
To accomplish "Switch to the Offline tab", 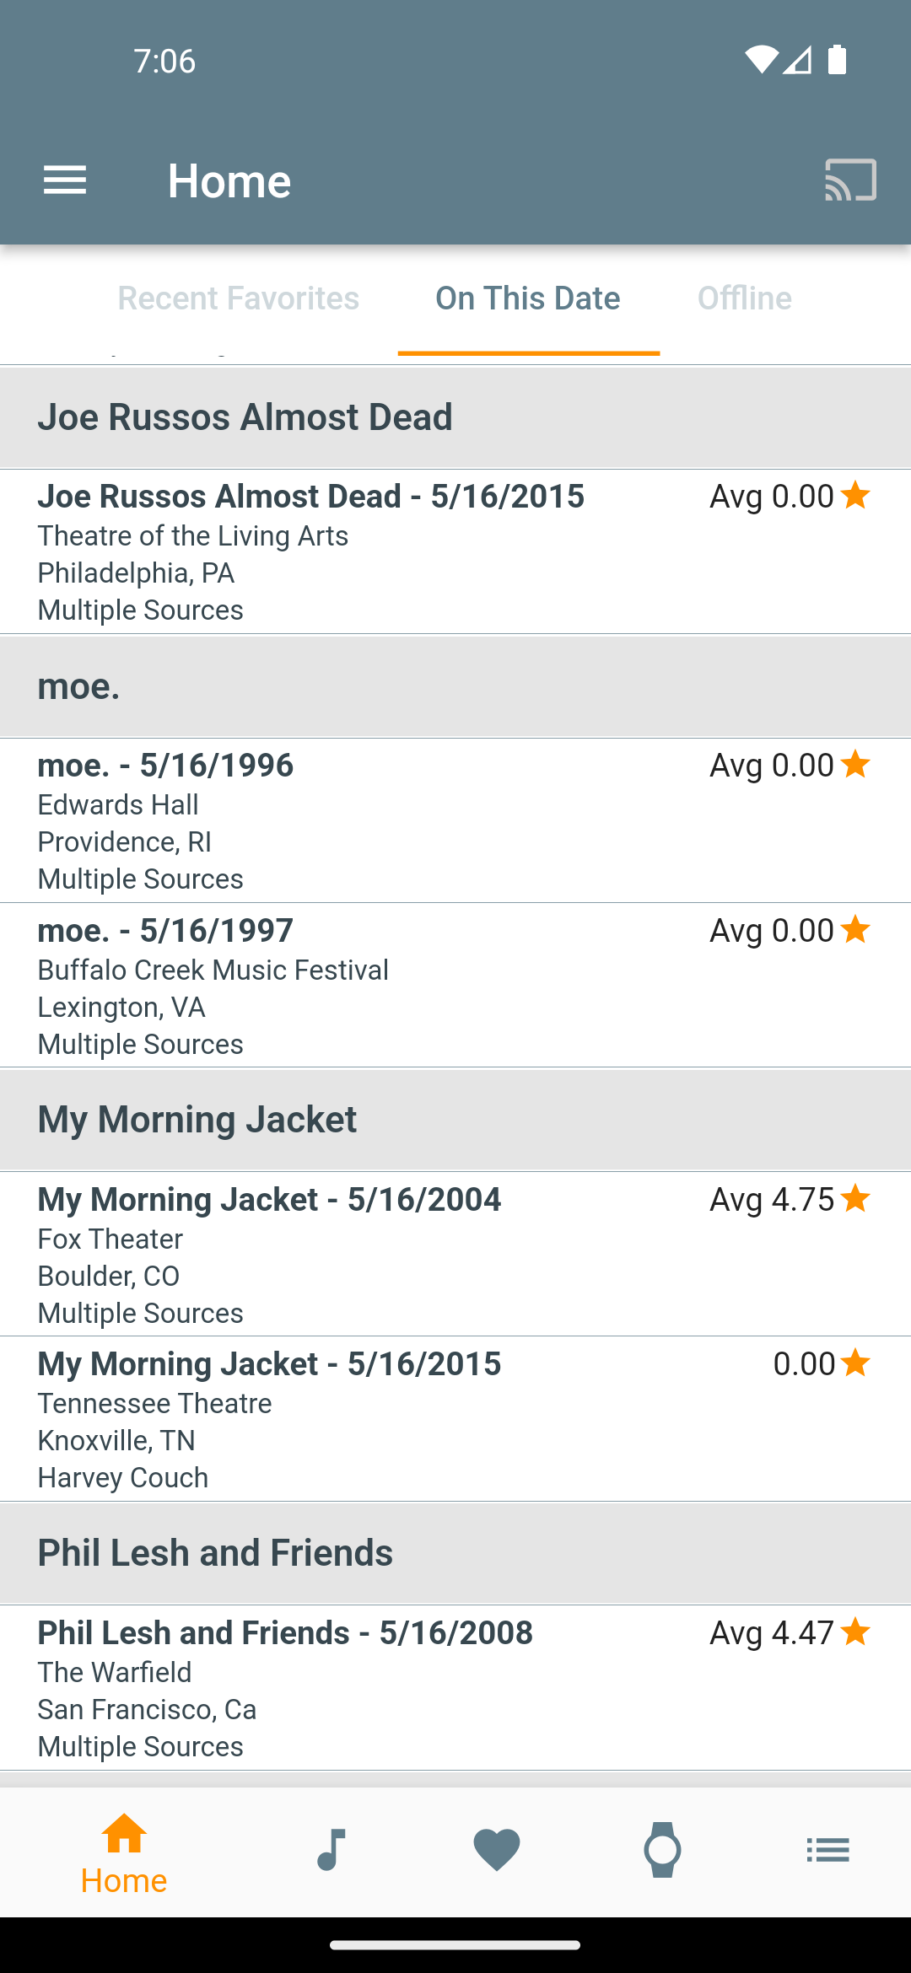I will coord(745,298).
